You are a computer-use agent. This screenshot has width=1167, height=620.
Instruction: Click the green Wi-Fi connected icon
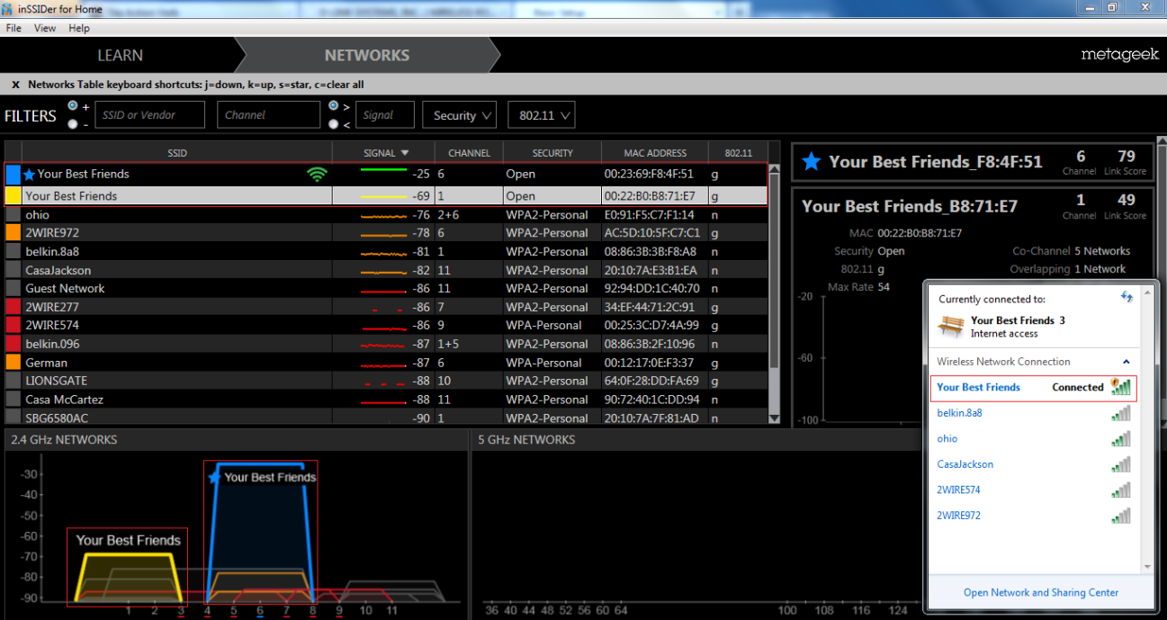click(x=317, y=175)
